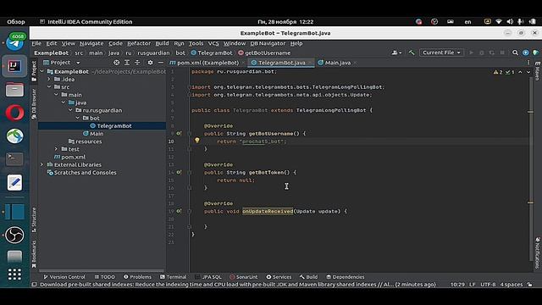Expand the .idea folder
Image resolution: width=542 pixels, height=305 pixels.
point(49,79)
